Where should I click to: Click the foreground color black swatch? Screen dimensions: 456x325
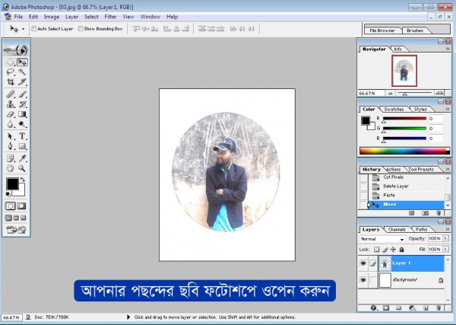tap(12, 184)
